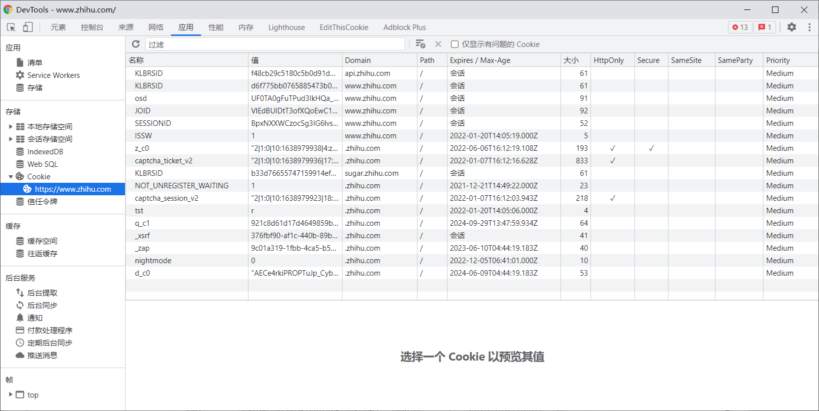Image resolution: width=819 pixels, height=411 pixels.
Task: Switch to the EditThisCookie tab
Action: point(344,27)
